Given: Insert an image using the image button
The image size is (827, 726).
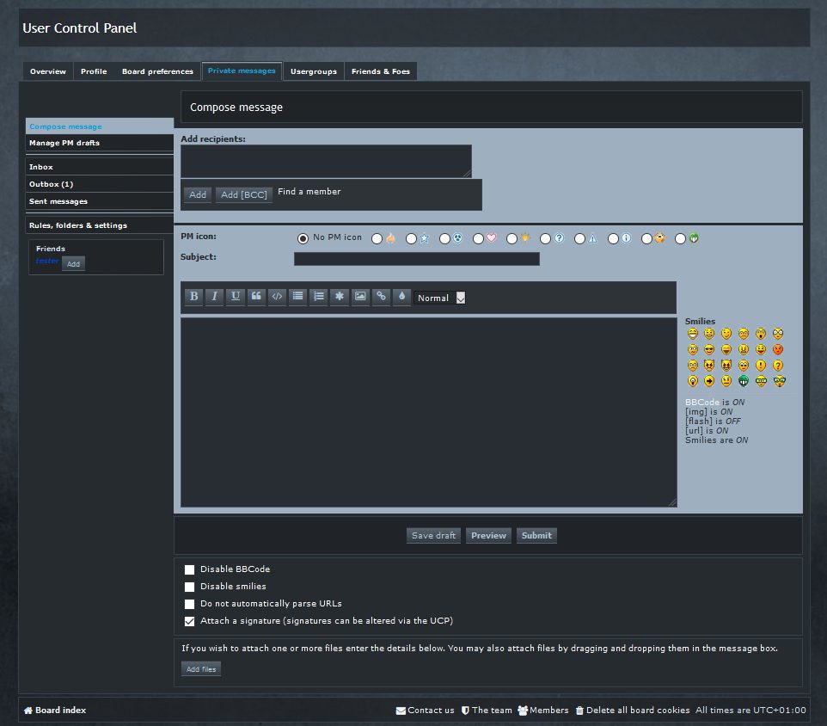Looking at the screenshot, I should pos(360,297).
